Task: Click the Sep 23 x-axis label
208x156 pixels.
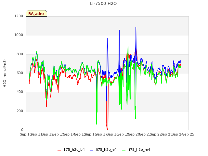Action: point(167,134)
